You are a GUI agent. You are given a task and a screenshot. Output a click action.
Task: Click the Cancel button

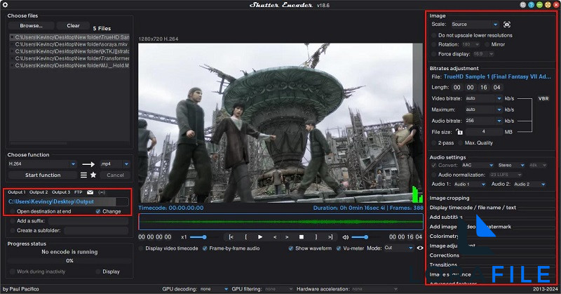115,175
